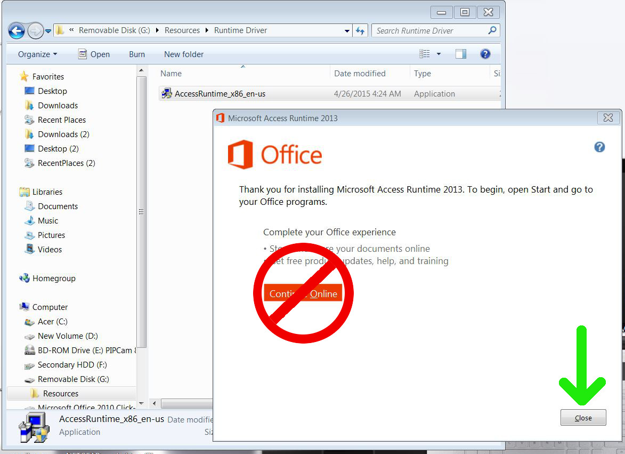Click Runtime Driver in the address breadcrumb
Image resolution: width=625 pixels, height=454 pixels.
coord(240,30)
